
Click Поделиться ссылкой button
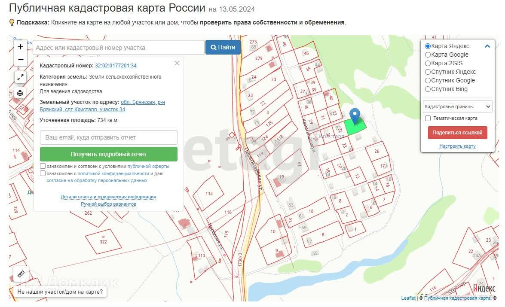[x=457, y=133]
